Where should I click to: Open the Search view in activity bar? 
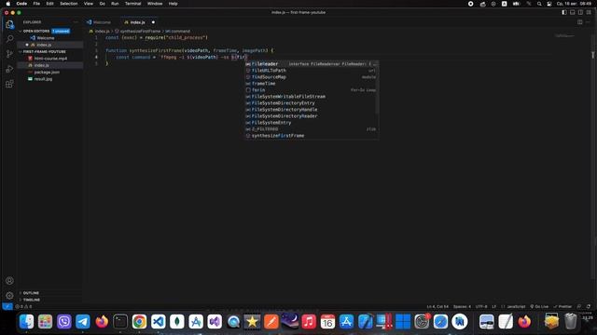click(9, 39)
